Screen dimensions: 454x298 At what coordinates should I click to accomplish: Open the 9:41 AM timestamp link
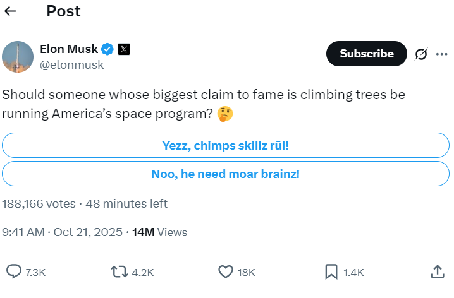tap(62, 232)
